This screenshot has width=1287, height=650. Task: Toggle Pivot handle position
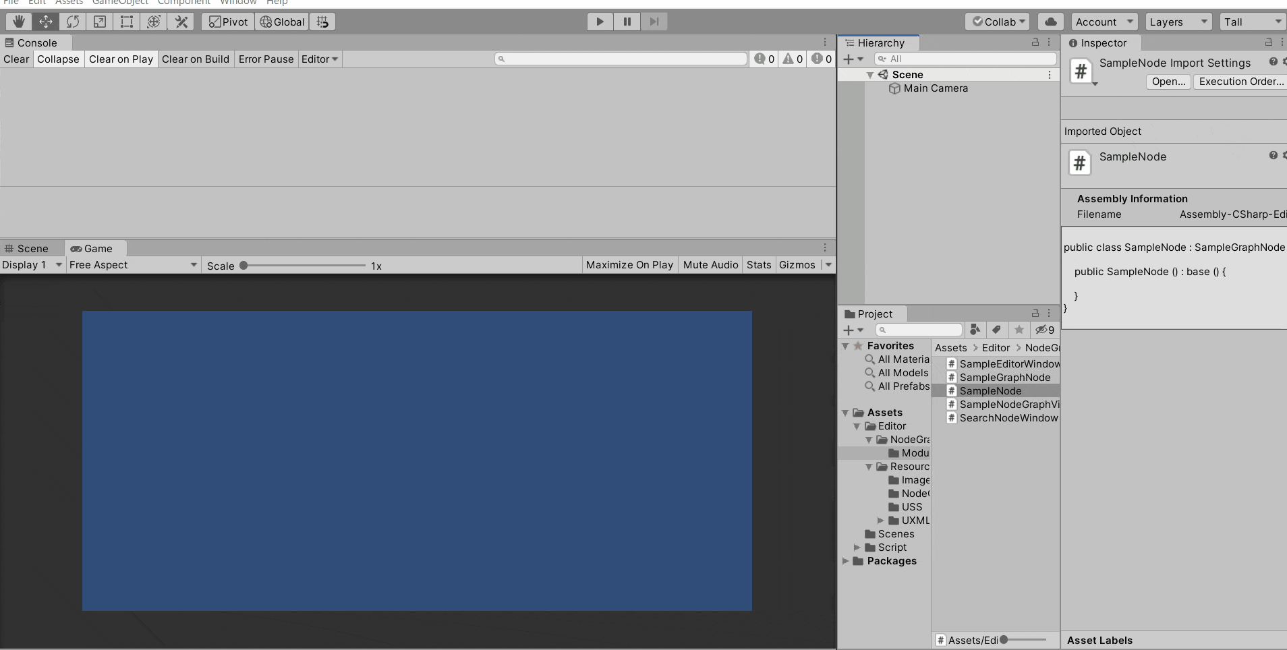click(228, 22)
